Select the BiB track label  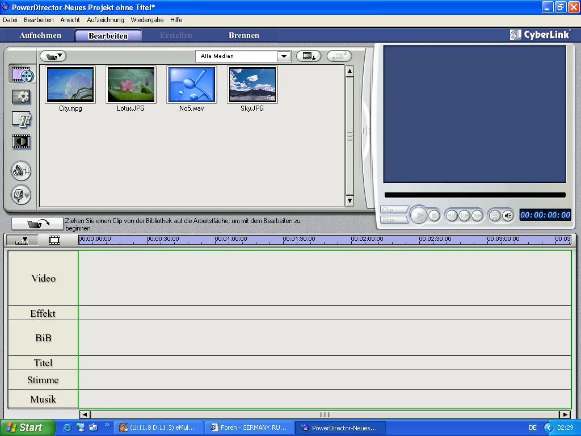(43, 338)
